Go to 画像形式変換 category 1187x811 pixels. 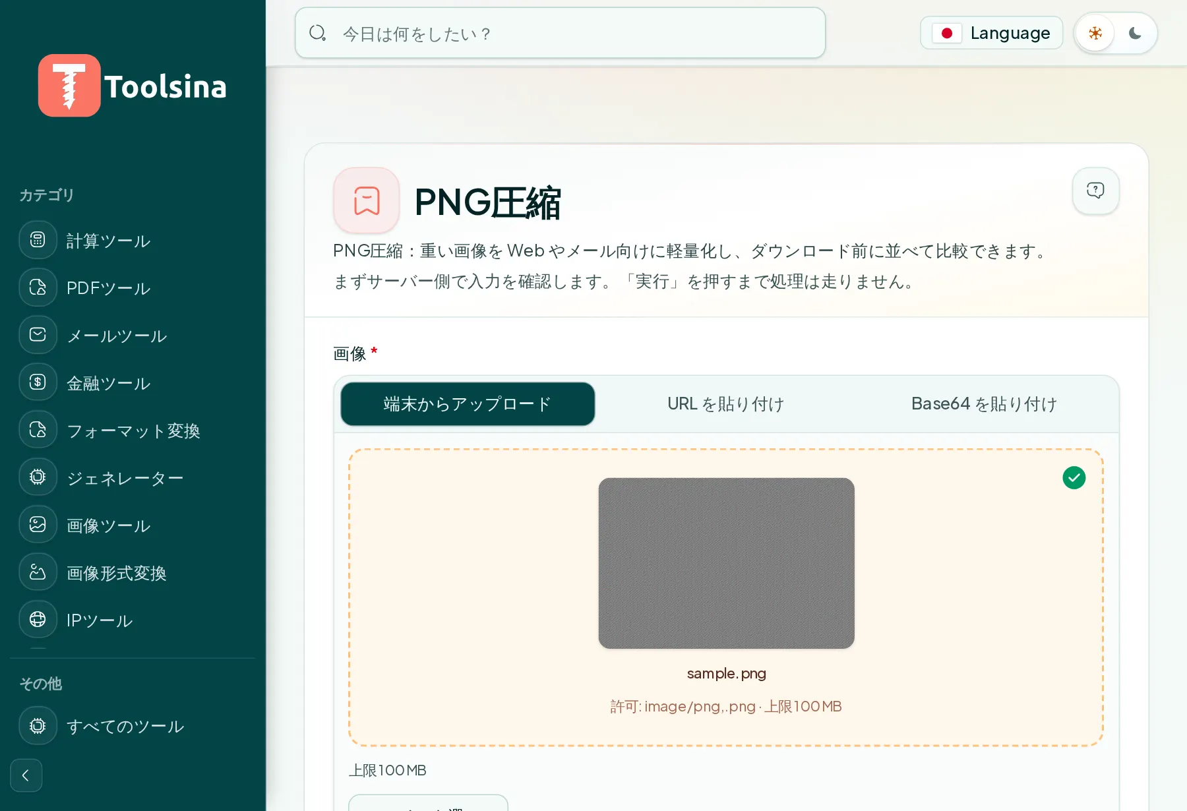tap(117, 573)
